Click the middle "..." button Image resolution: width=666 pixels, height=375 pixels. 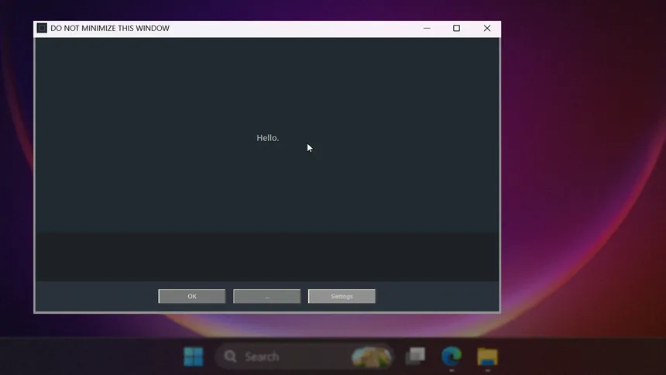pos(266,296)
